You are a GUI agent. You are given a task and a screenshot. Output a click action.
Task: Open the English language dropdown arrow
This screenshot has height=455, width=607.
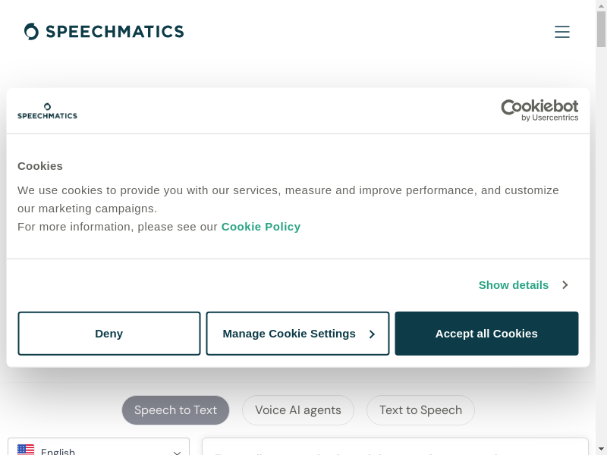tap(177, 452)
